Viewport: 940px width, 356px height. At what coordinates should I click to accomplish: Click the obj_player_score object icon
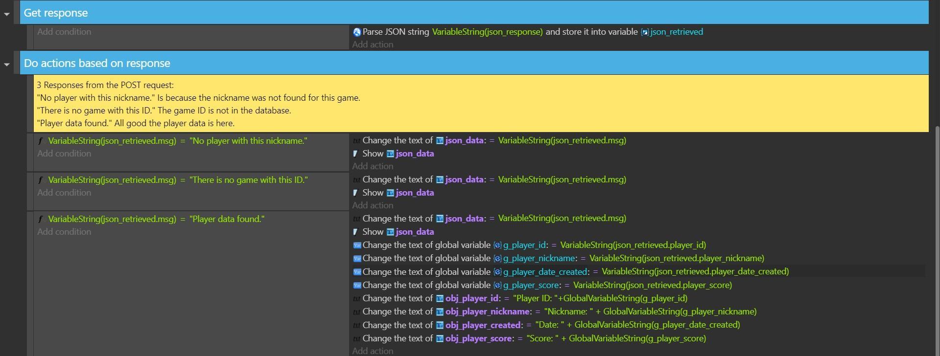(x=440, y=339)
